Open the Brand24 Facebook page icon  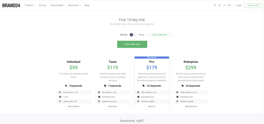point(215,5)
